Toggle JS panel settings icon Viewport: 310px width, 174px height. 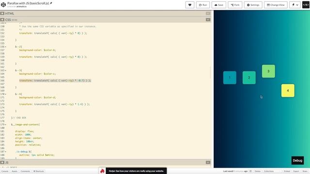tap(2, 162)
